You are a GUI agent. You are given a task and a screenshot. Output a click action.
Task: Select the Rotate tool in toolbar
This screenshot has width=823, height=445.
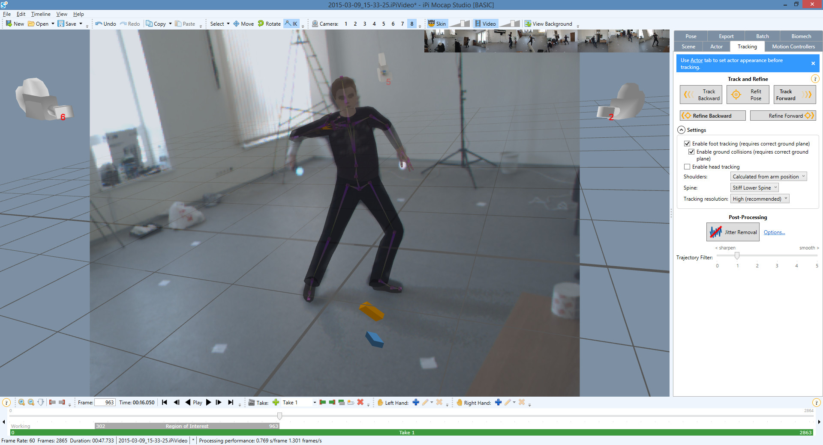coord(269,24)
